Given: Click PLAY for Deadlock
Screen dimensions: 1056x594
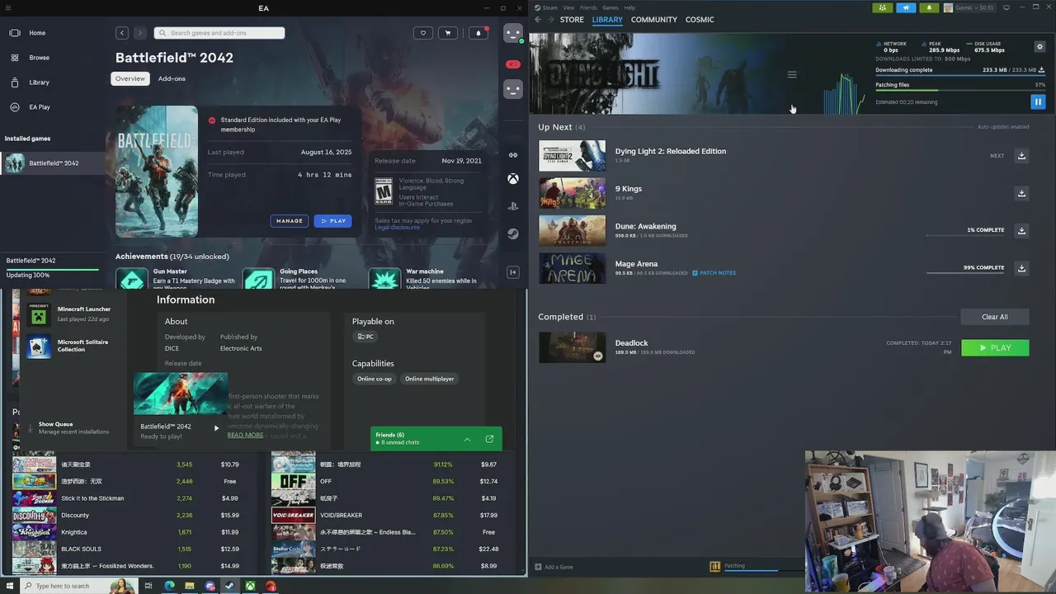Looking at the screenshot, I should click(995, 348).
